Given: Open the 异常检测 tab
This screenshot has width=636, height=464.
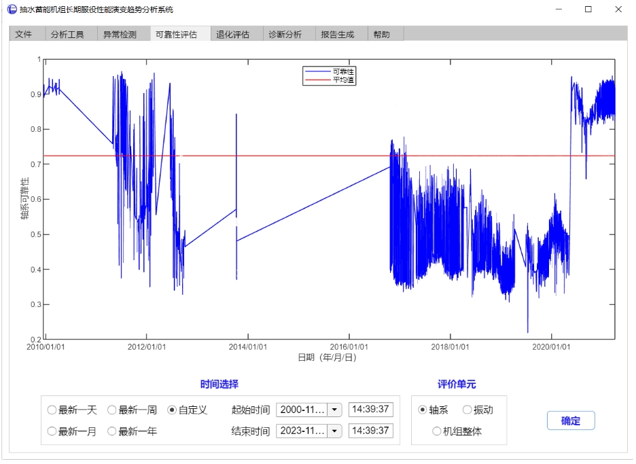Looking at the screenshot, I should [120, 34].
